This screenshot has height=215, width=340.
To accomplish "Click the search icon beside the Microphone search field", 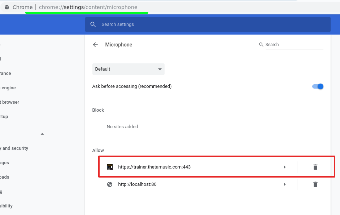I will pyautogui.click(x=261, y=45).
